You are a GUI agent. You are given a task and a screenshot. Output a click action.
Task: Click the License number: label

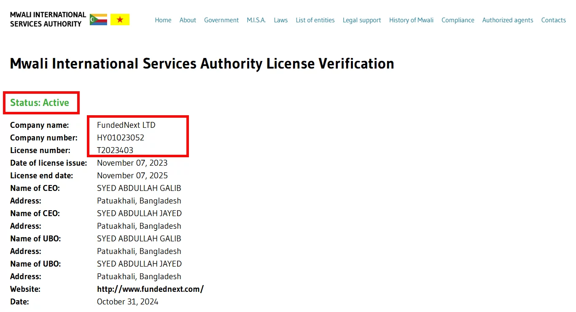[x=40, y=150]
